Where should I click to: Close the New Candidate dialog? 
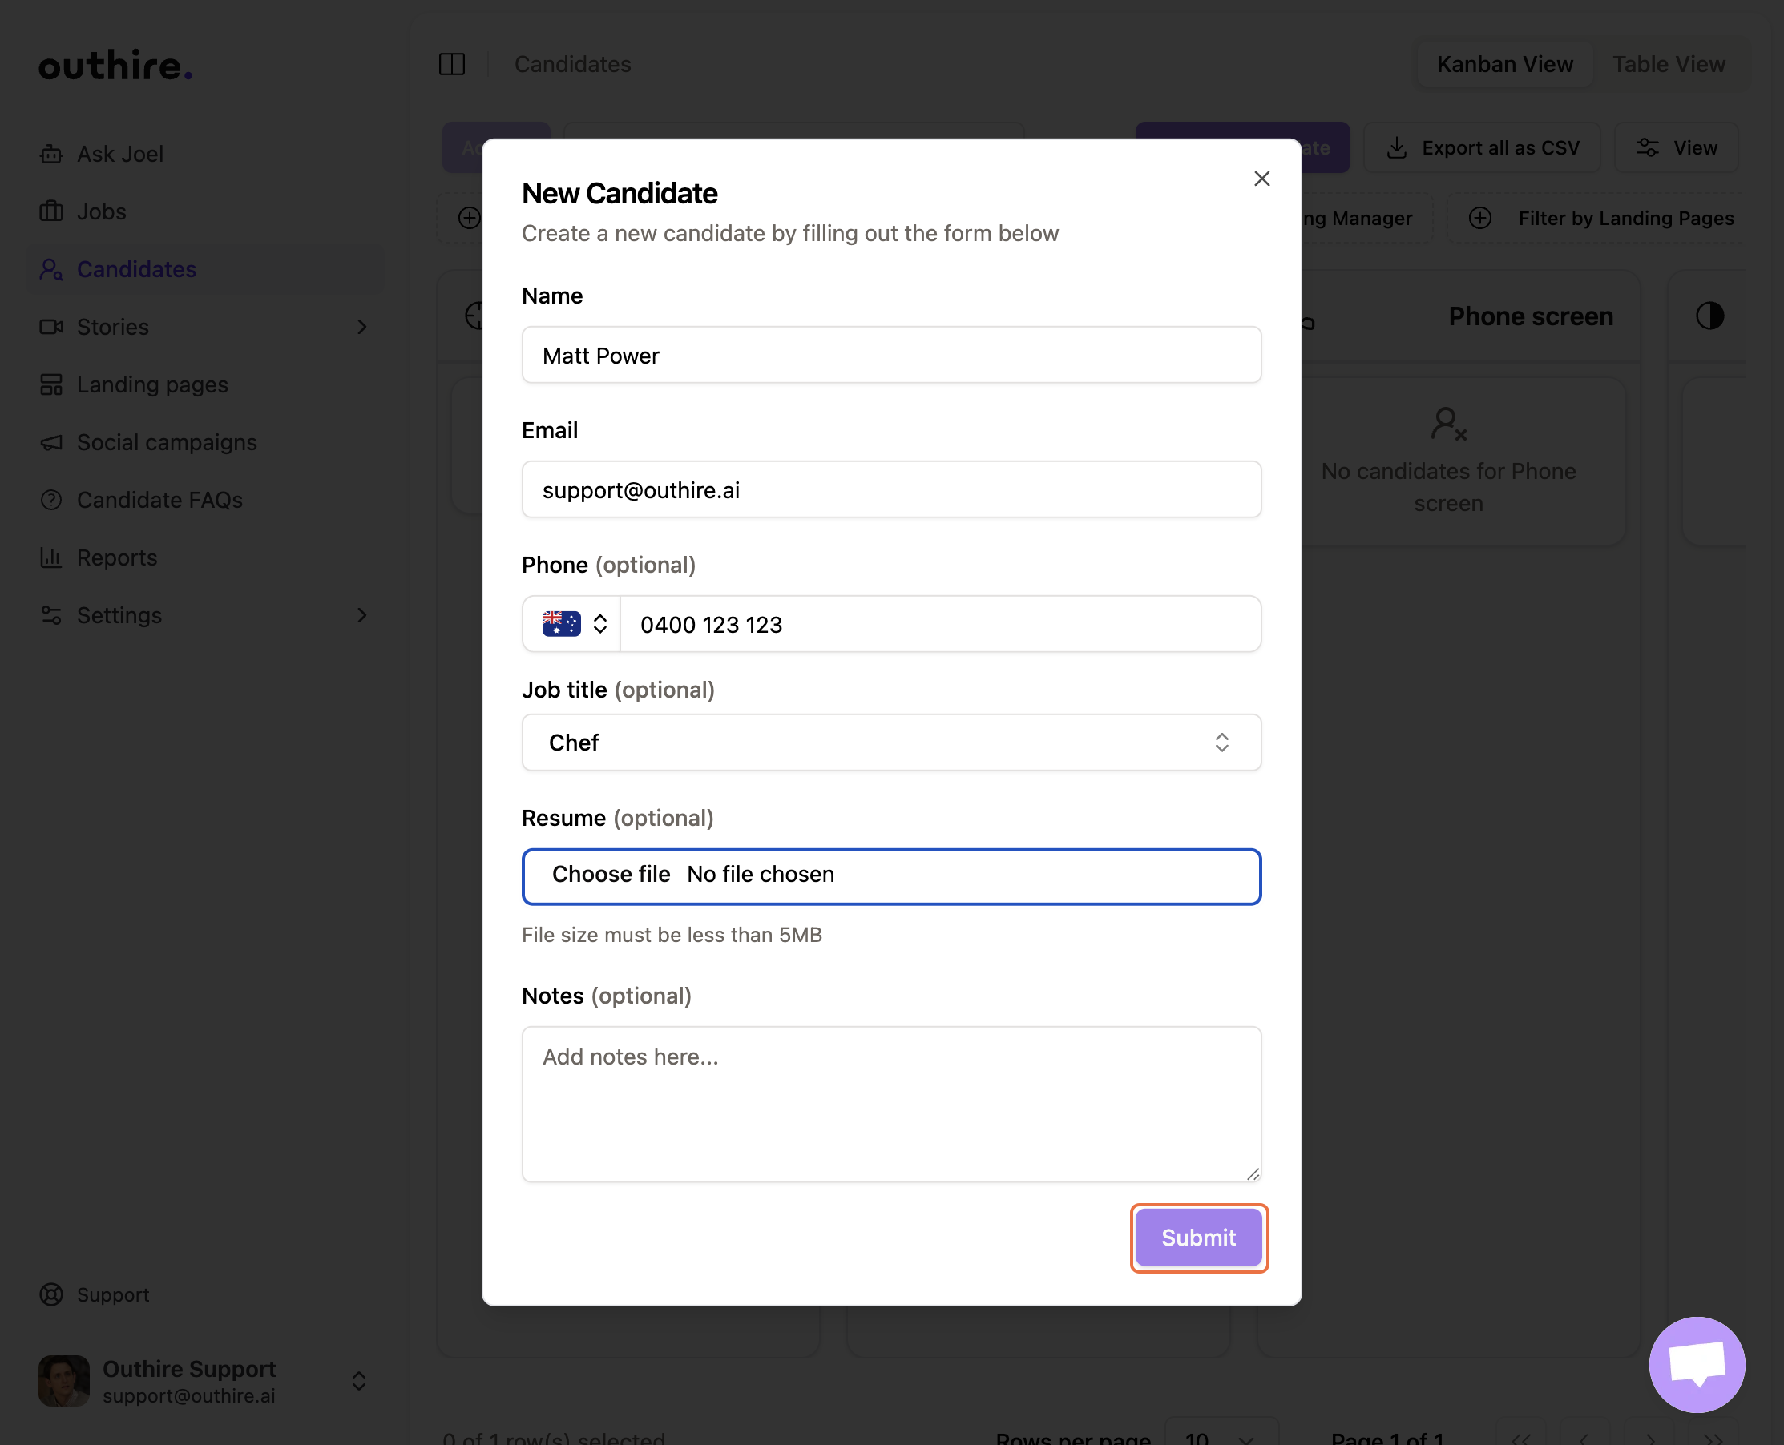[1261, 179]
